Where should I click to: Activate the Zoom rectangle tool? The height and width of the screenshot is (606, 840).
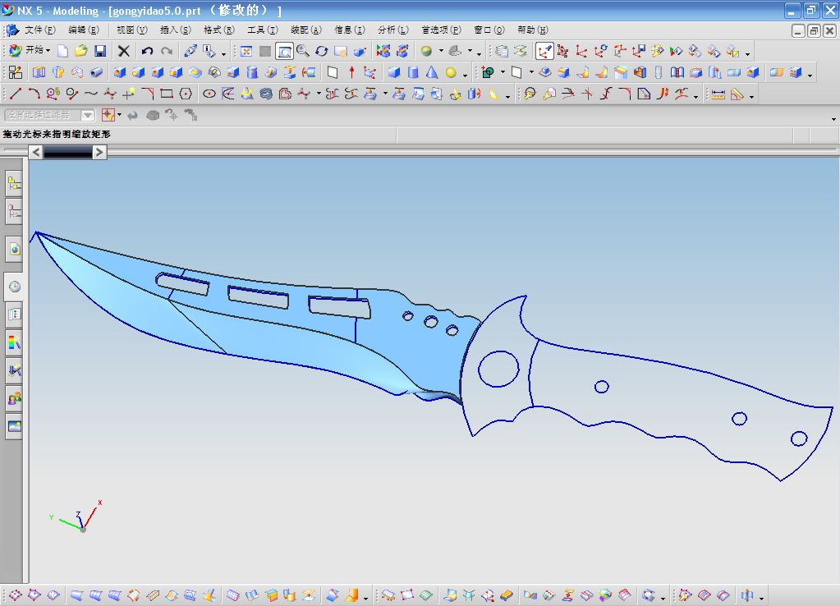pos(284,51)
